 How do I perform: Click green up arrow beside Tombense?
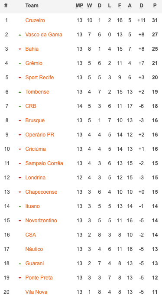coord(20,92)
